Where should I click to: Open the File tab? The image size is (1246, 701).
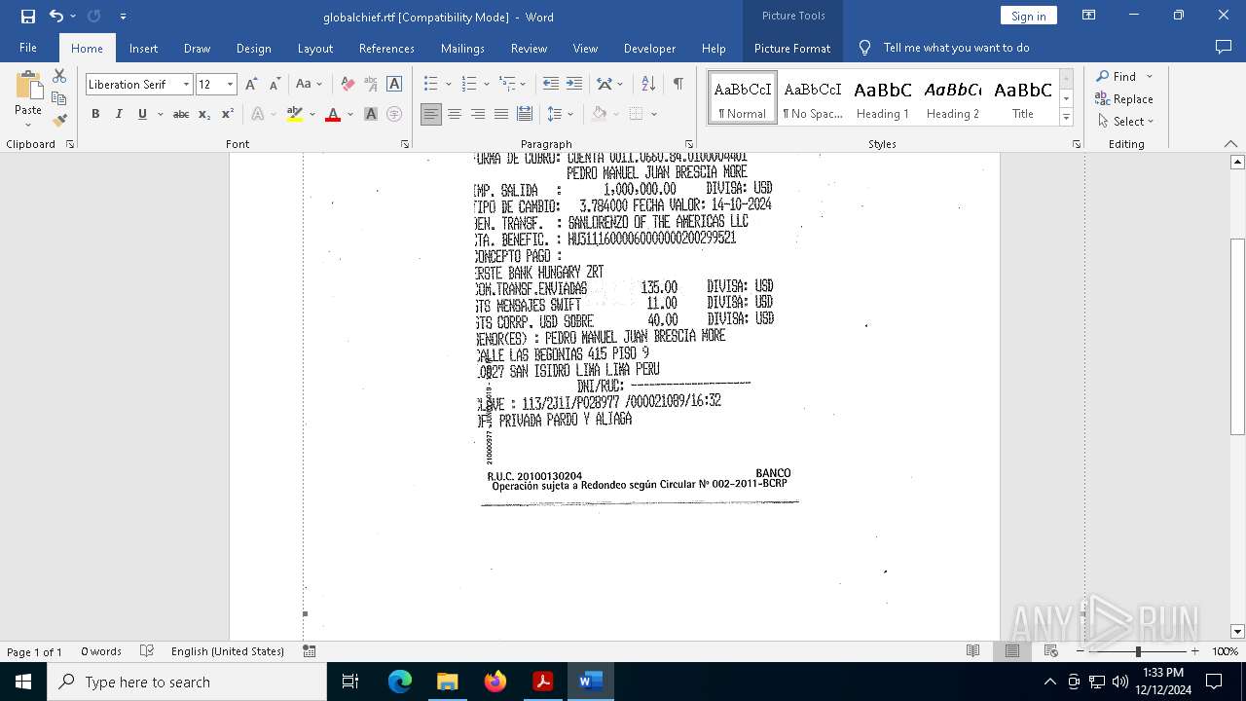pos(28,48)
